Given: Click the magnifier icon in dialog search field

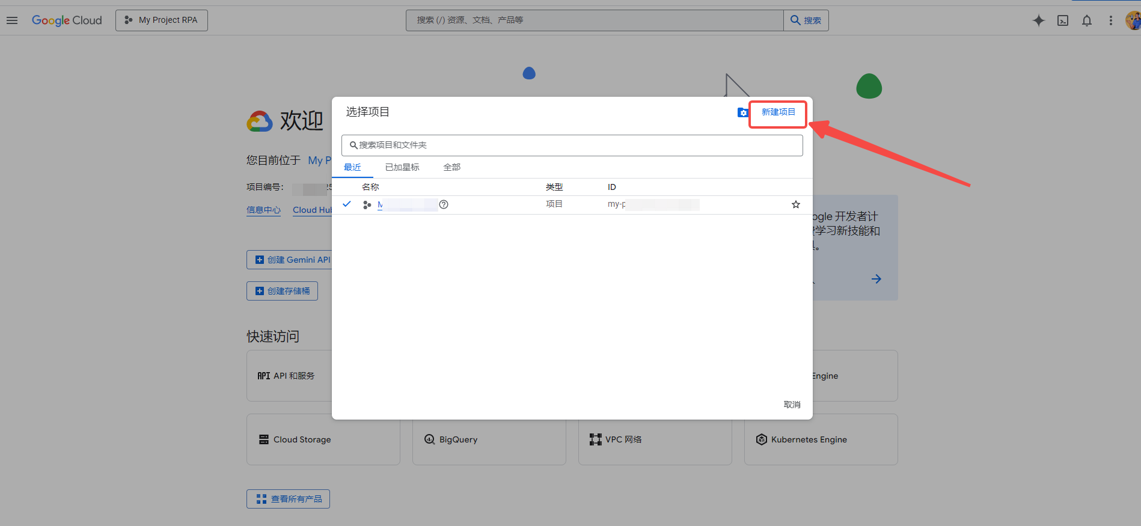Looking at the screenshot, I should [353, 145].
